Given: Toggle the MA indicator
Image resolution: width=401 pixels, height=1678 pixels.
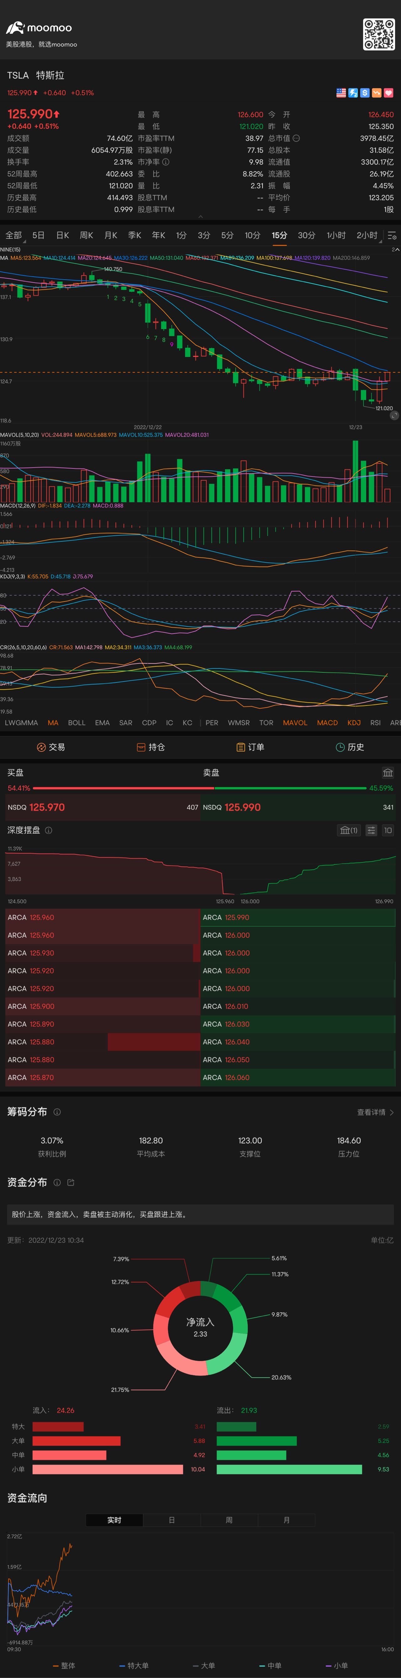Looking at the screenshot, I should coord(53,723).
